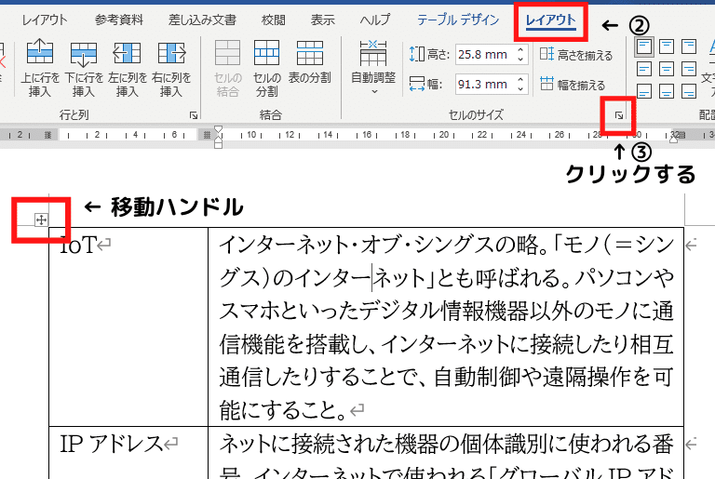Align cell text middle right
715x479 pixels.
(689, 69)
